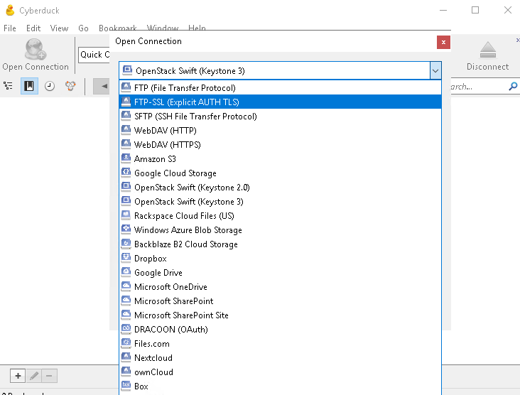520x395 pixels.
Task: Choose ownCloud protocol
Action: click(x=280, y=372)
